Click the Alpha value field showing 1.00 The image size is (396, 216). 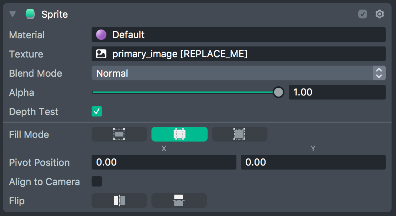[x=337, y=92]
